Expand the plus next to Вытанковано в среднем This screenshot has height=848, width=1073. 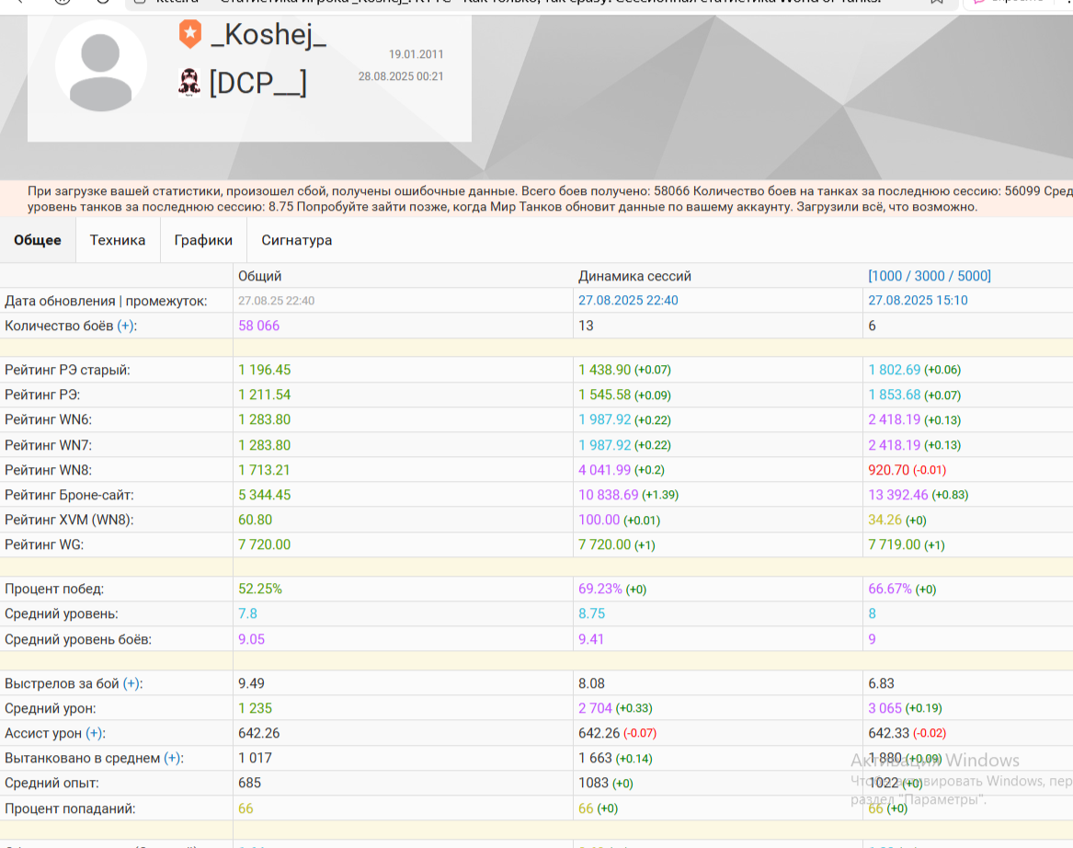tap(173, 759)
